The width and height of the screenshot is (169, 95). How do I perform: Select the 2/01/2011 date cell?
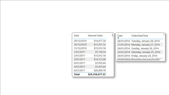click(x=79, y=56)
